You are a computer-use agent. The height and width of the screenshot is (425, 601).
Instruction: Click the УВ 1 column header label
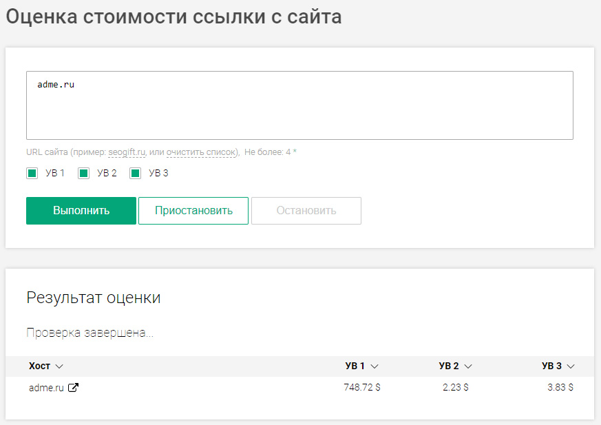coord(355,366)
